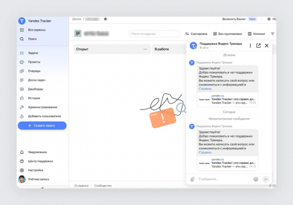The height and width of the screenshot is (205, 293).
Task: Open Уведомления bell
Action: pos(22,152)
